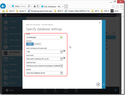
Task: Open a new blank browser tab
Action: (66, 7)
